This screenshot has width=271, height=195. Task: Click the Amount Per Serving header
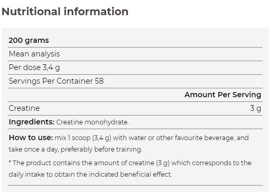point(223,95)
